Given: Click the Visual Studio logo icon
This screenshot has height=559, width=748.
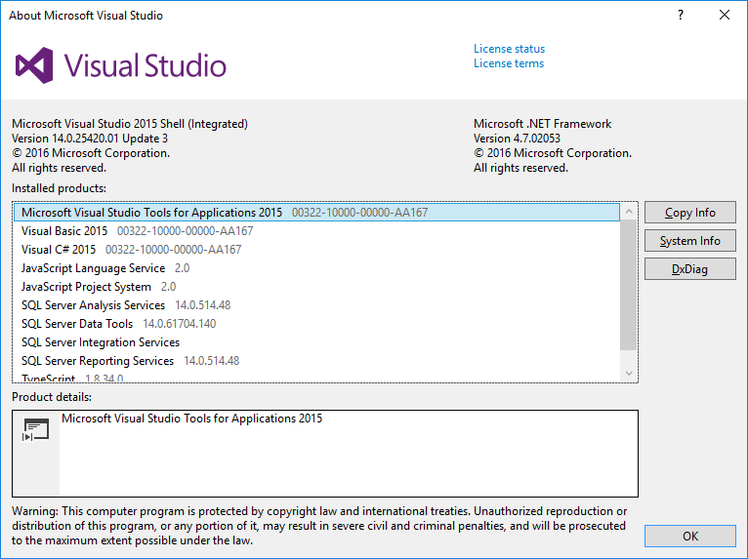Looking at the screenshot, I should (x=34, y=65).
